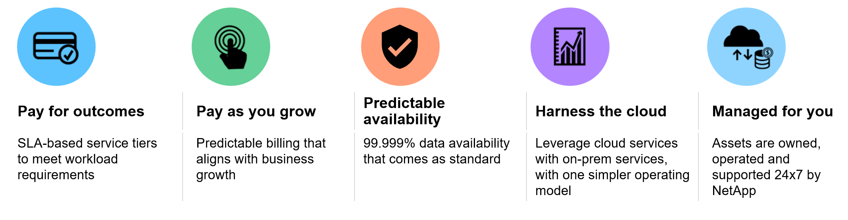
Task: Select the "Pay for outcomes" heading
Action: (81, 111)
